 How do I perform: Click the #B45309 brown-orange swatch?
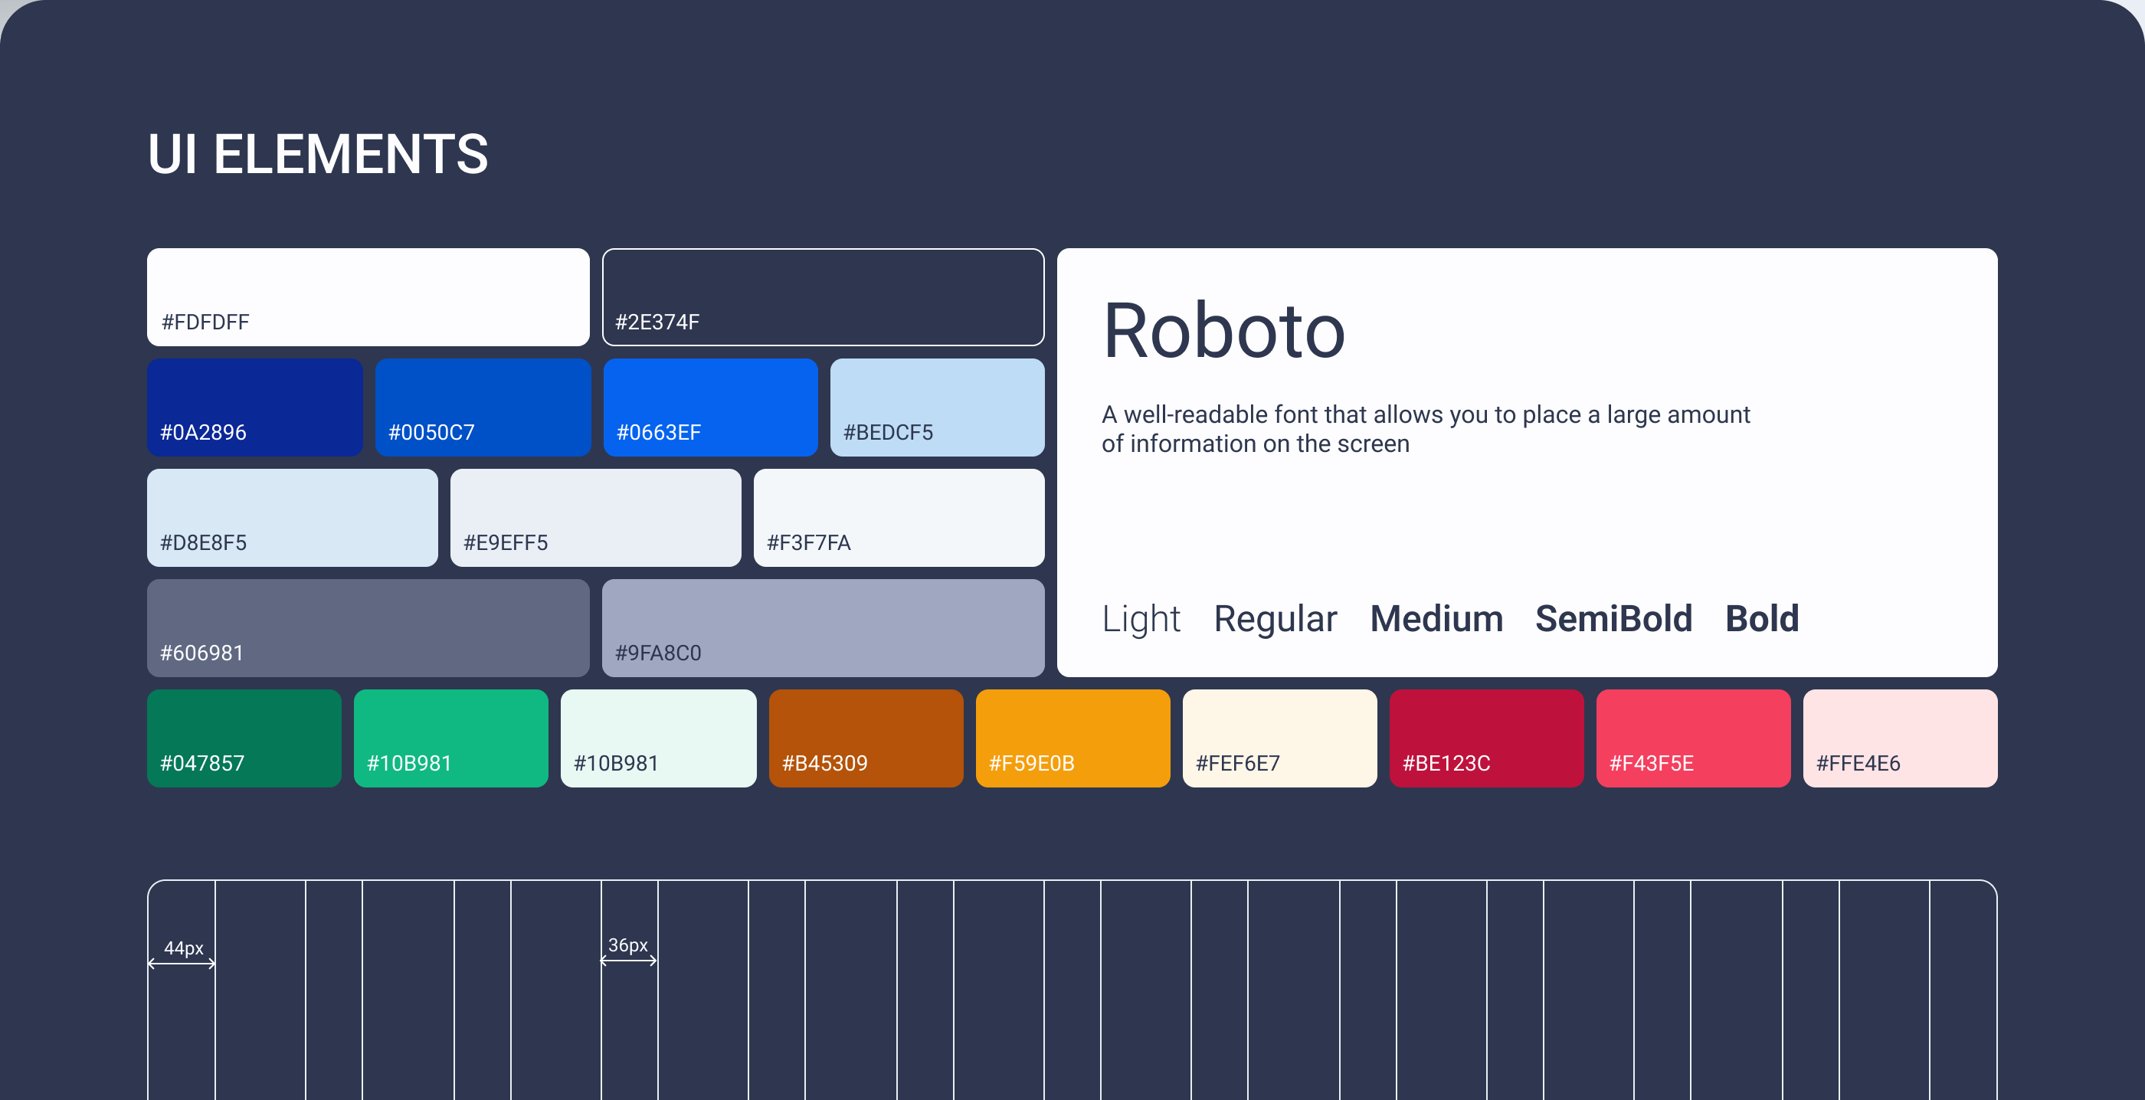866,738
